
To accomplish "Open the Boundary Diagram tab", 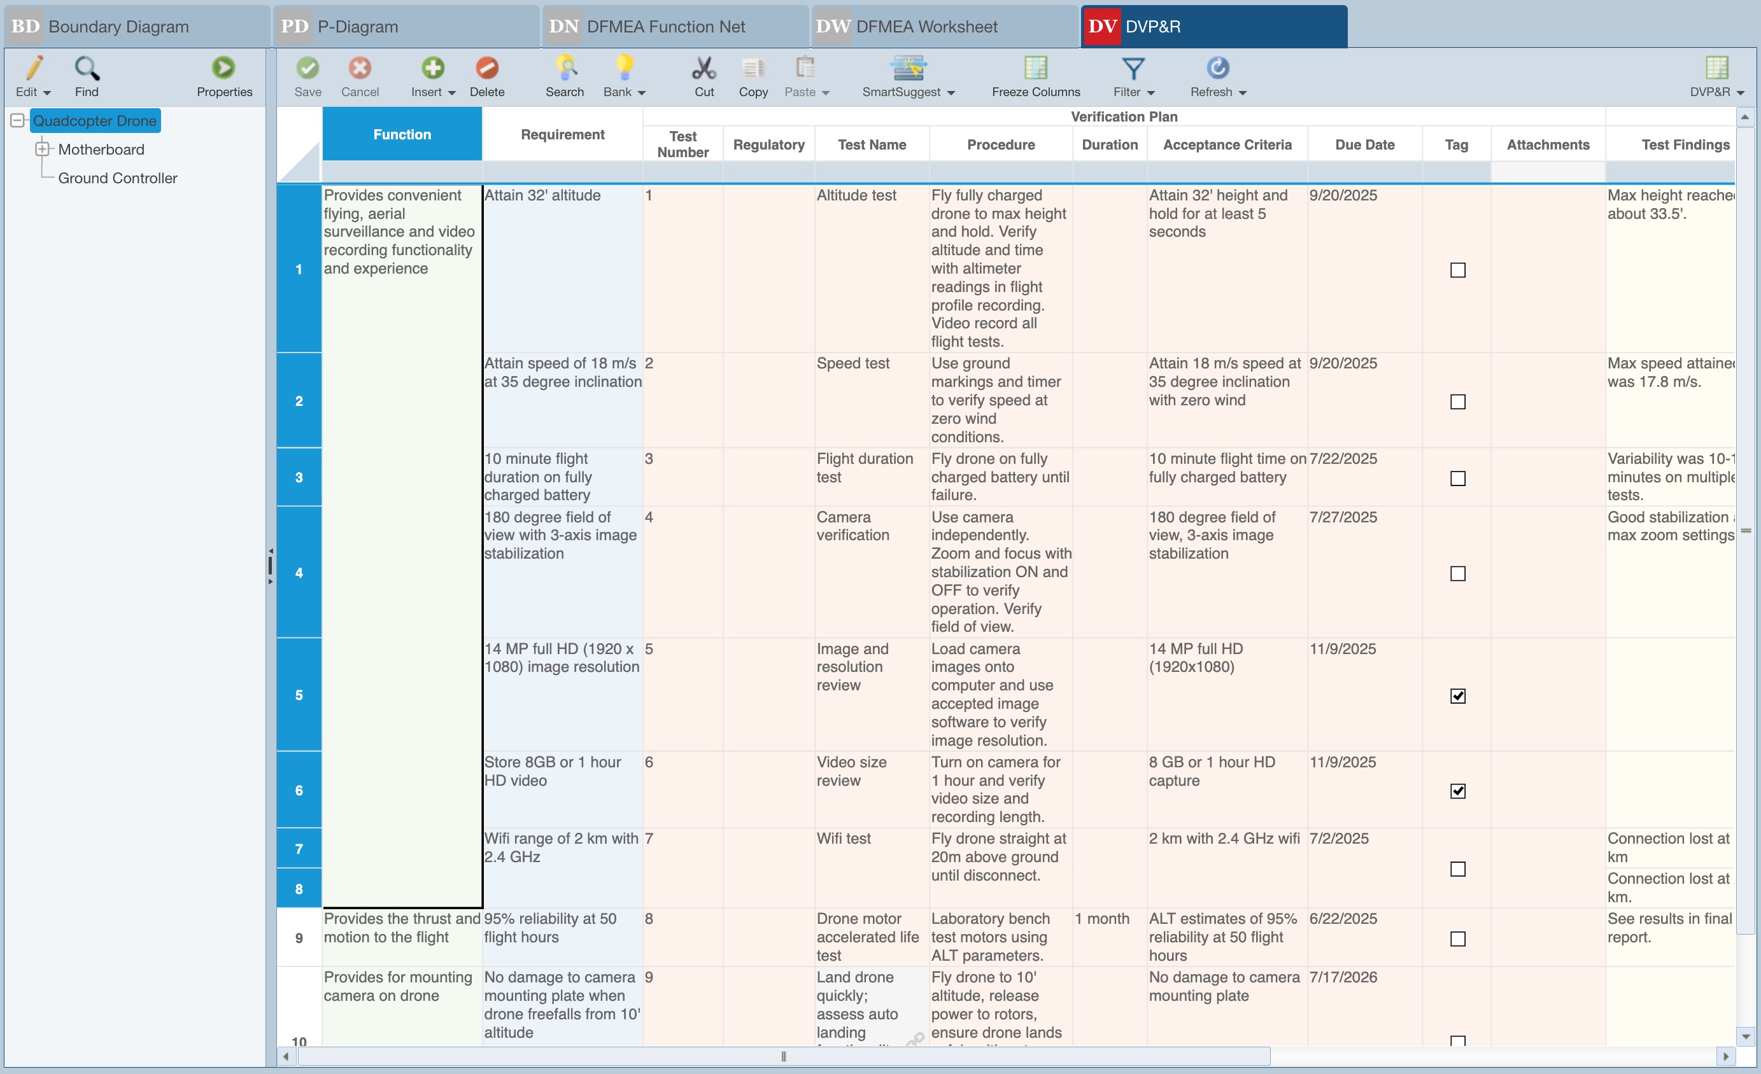I will [x=118, y=27].
